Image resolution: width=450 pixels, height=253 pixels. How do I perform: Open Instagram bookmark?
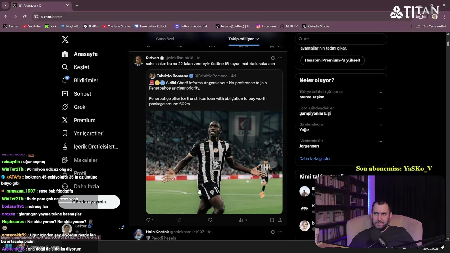[266, 26]
